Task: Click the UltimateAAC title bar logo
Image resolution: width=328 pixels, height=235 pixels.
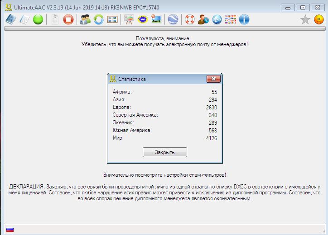Action: coord(9,7)
